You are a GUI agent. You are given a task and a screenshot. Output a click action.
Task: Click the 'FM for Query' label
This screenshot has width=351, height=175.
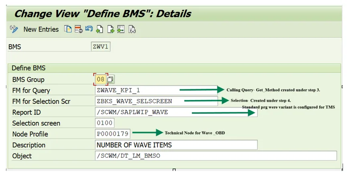click(x=31, y=91)
